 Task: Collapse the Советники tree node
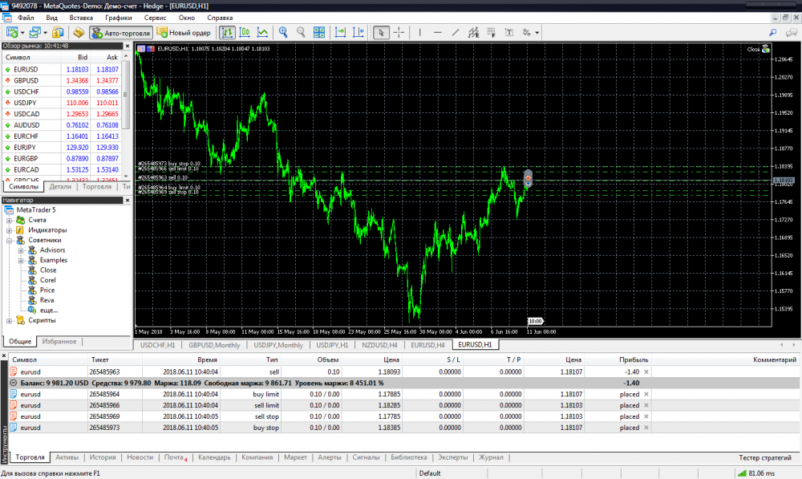click(9, 240)
